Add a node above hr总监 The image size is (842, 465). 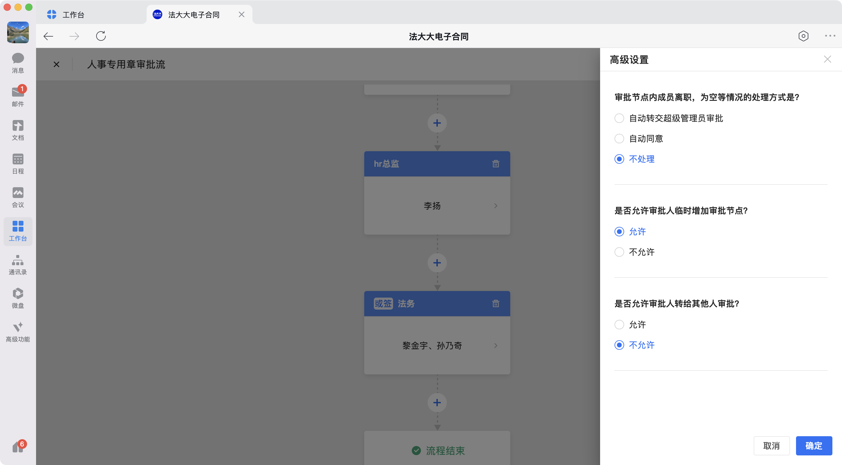pos(437,123)
